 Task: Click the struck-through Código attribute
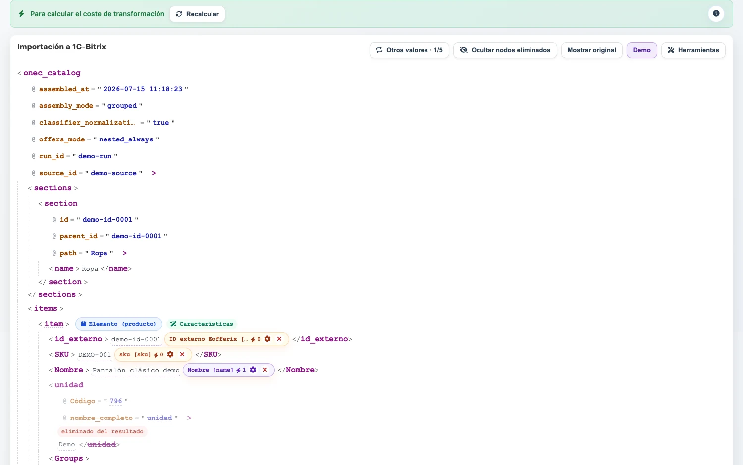pos(82,401)
